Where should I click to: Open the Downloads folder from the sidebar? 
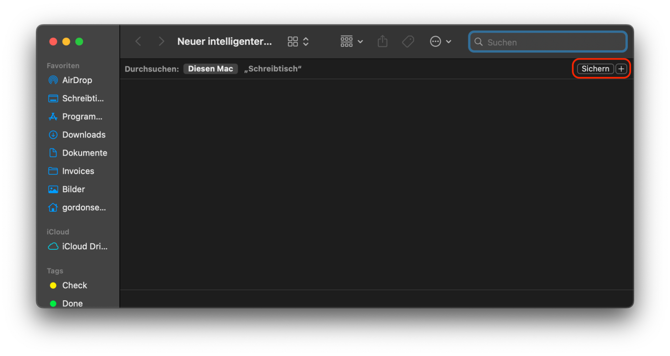83,135
